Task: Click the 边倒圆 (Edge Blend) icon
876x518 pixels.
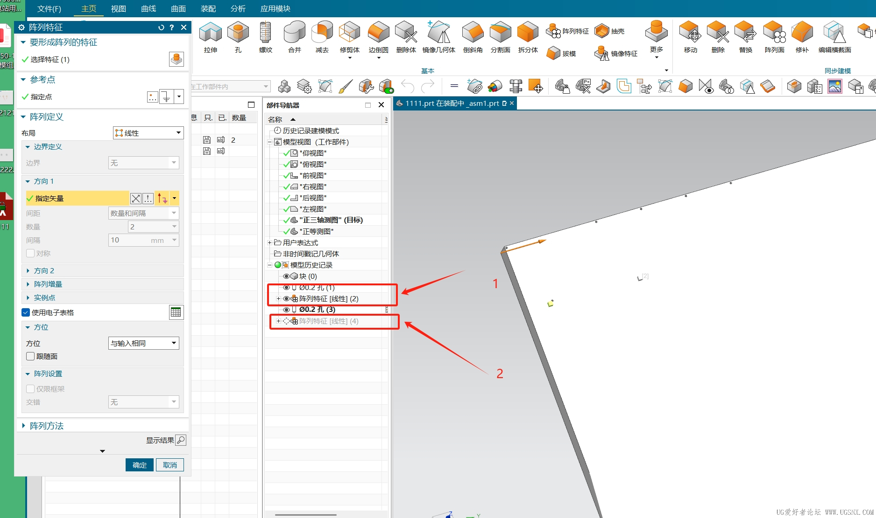Action: (x=378, y=34)
